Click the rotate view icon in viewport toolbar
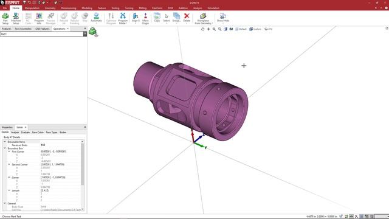The image size is (389, 219). click(202, 29)
